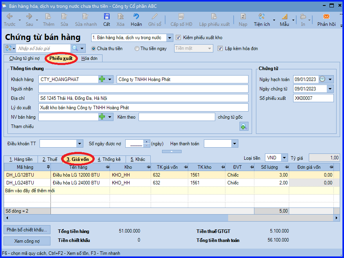Click the pin icon on Mã hàng column

coord(48,167)
